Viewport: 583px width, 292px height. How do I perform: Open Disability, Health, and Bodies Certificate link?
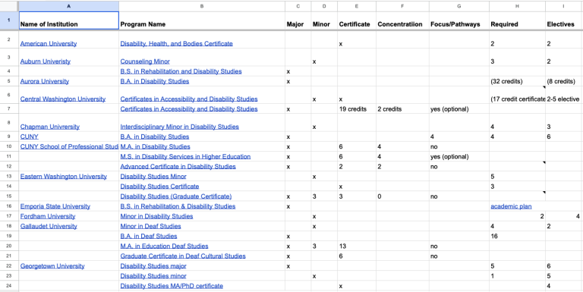pyautogui.click(x=176, y=43)
